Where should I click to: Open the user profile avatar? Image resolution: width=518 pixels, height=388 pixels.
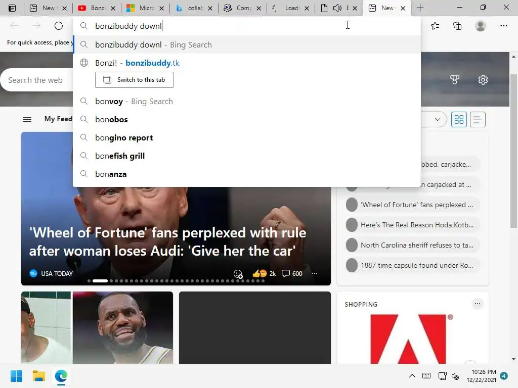[481, 26]
